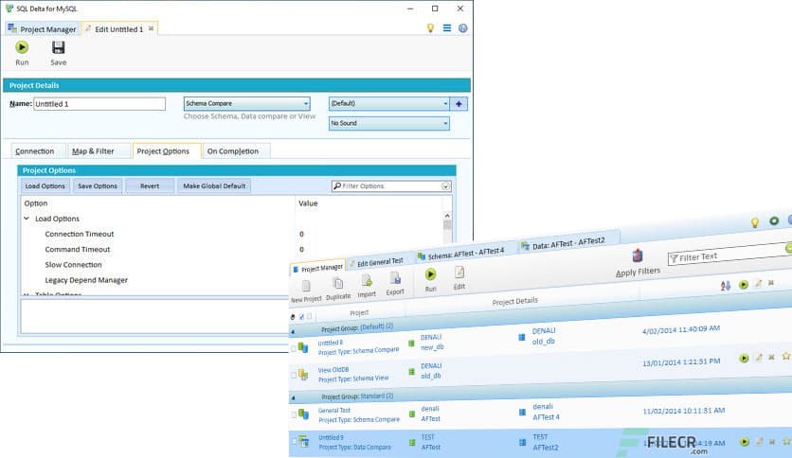Viewport: 792px width, 458px height.
Task: Click the Revert button
Action: 150,186
